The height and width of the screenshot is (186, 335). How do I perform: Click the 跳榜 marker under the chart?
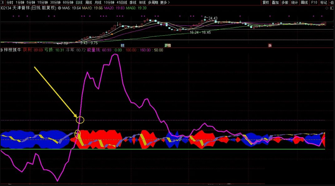[x=168, y=45]
